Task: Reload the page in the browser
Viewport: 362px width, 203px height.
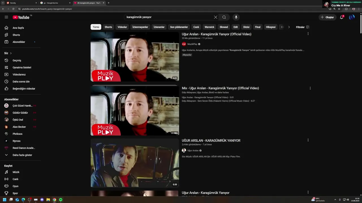Action: (x=13, y=9)
